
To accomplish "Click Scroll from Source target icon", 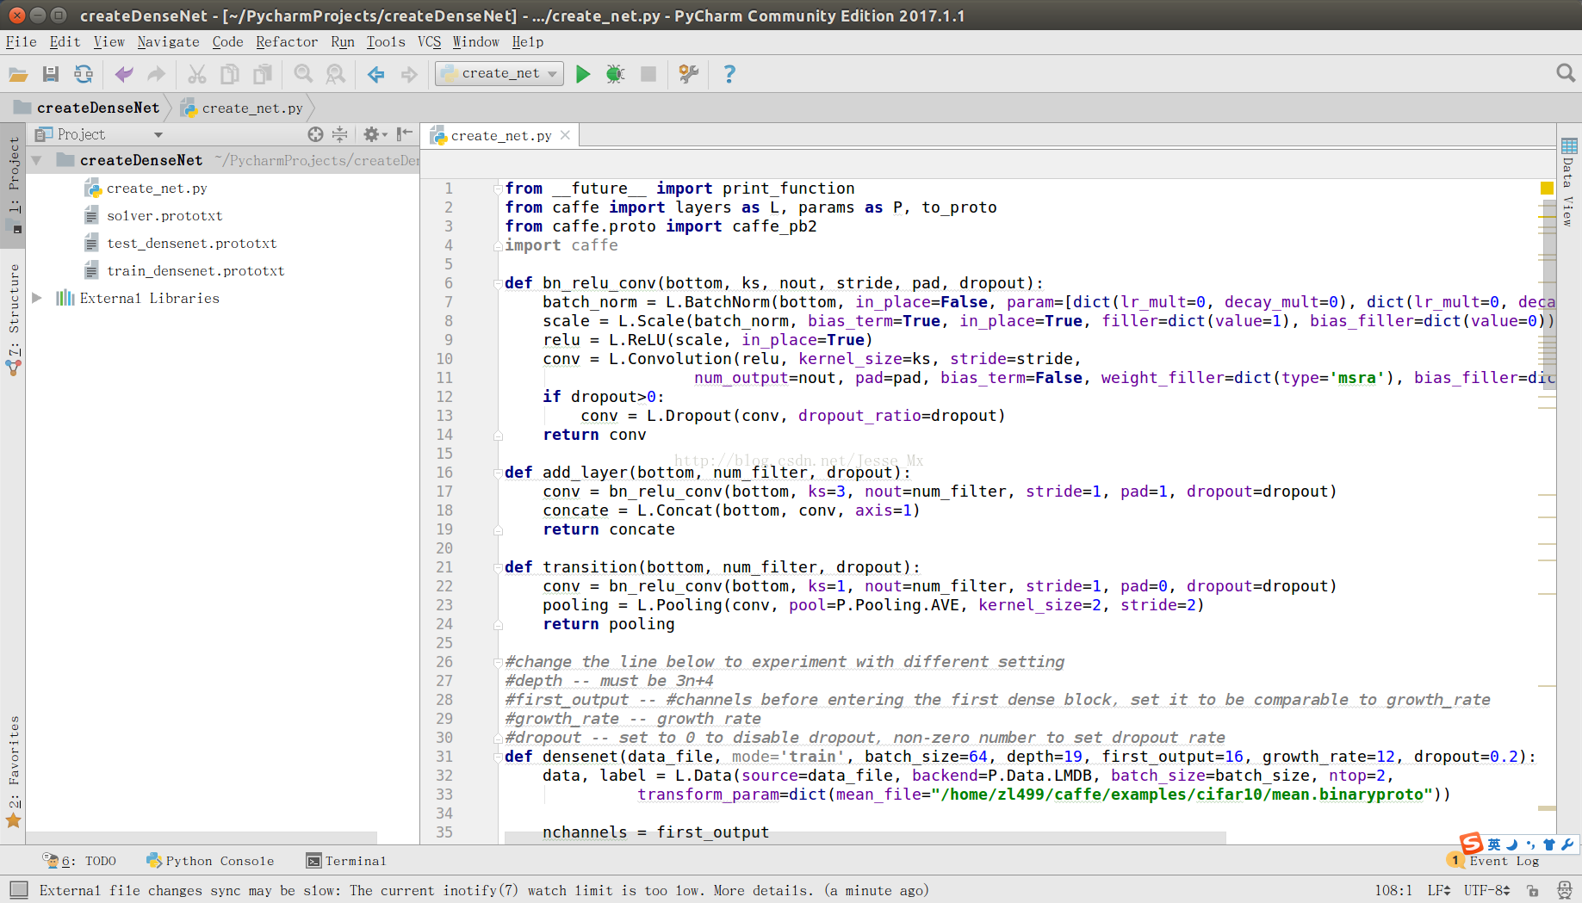I will tap(315, 134).
